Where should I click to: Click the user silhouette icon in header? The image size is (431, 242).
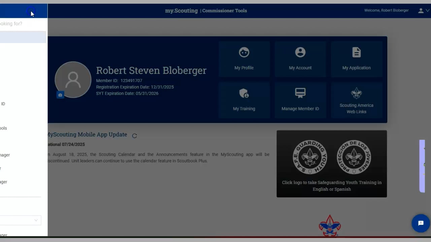point(421,11)
